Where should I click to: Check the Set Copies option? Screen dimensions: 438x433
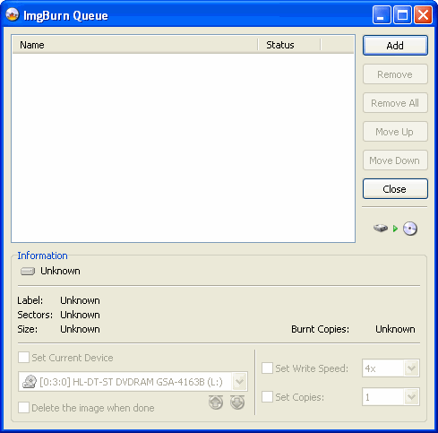coord(267,397)
